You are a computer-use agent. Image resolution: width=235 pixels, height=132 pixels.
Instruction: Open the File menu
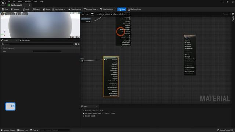click(9, 1)
